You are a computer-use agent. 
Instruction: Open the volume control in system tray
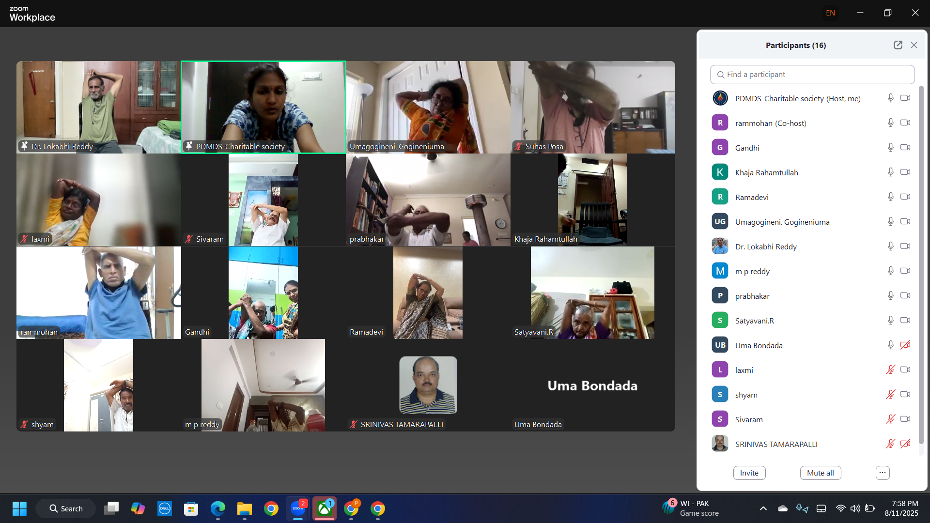coord(855,509)
